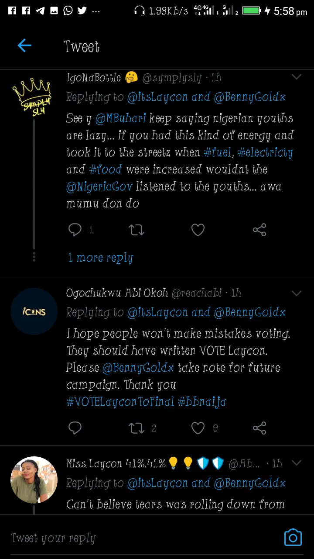Like IgoNaBottle's tweet with the heart
This screenshot has width=314, height=559.
[198, 230]
